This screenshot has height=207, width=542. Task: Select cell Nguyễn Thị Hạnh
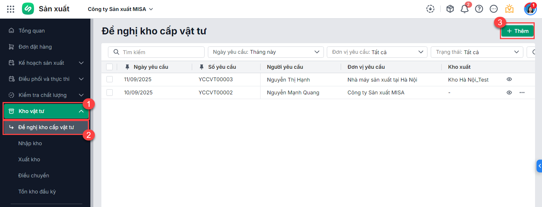click(288, 79)
